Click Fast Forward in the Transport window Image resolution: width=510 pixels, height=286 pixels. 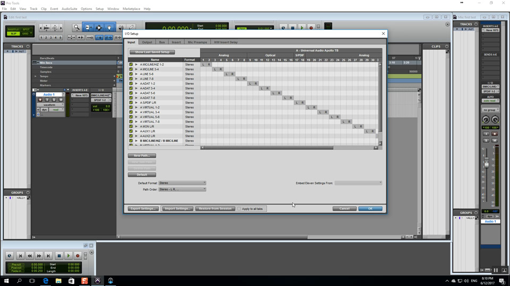click(39, 256)
